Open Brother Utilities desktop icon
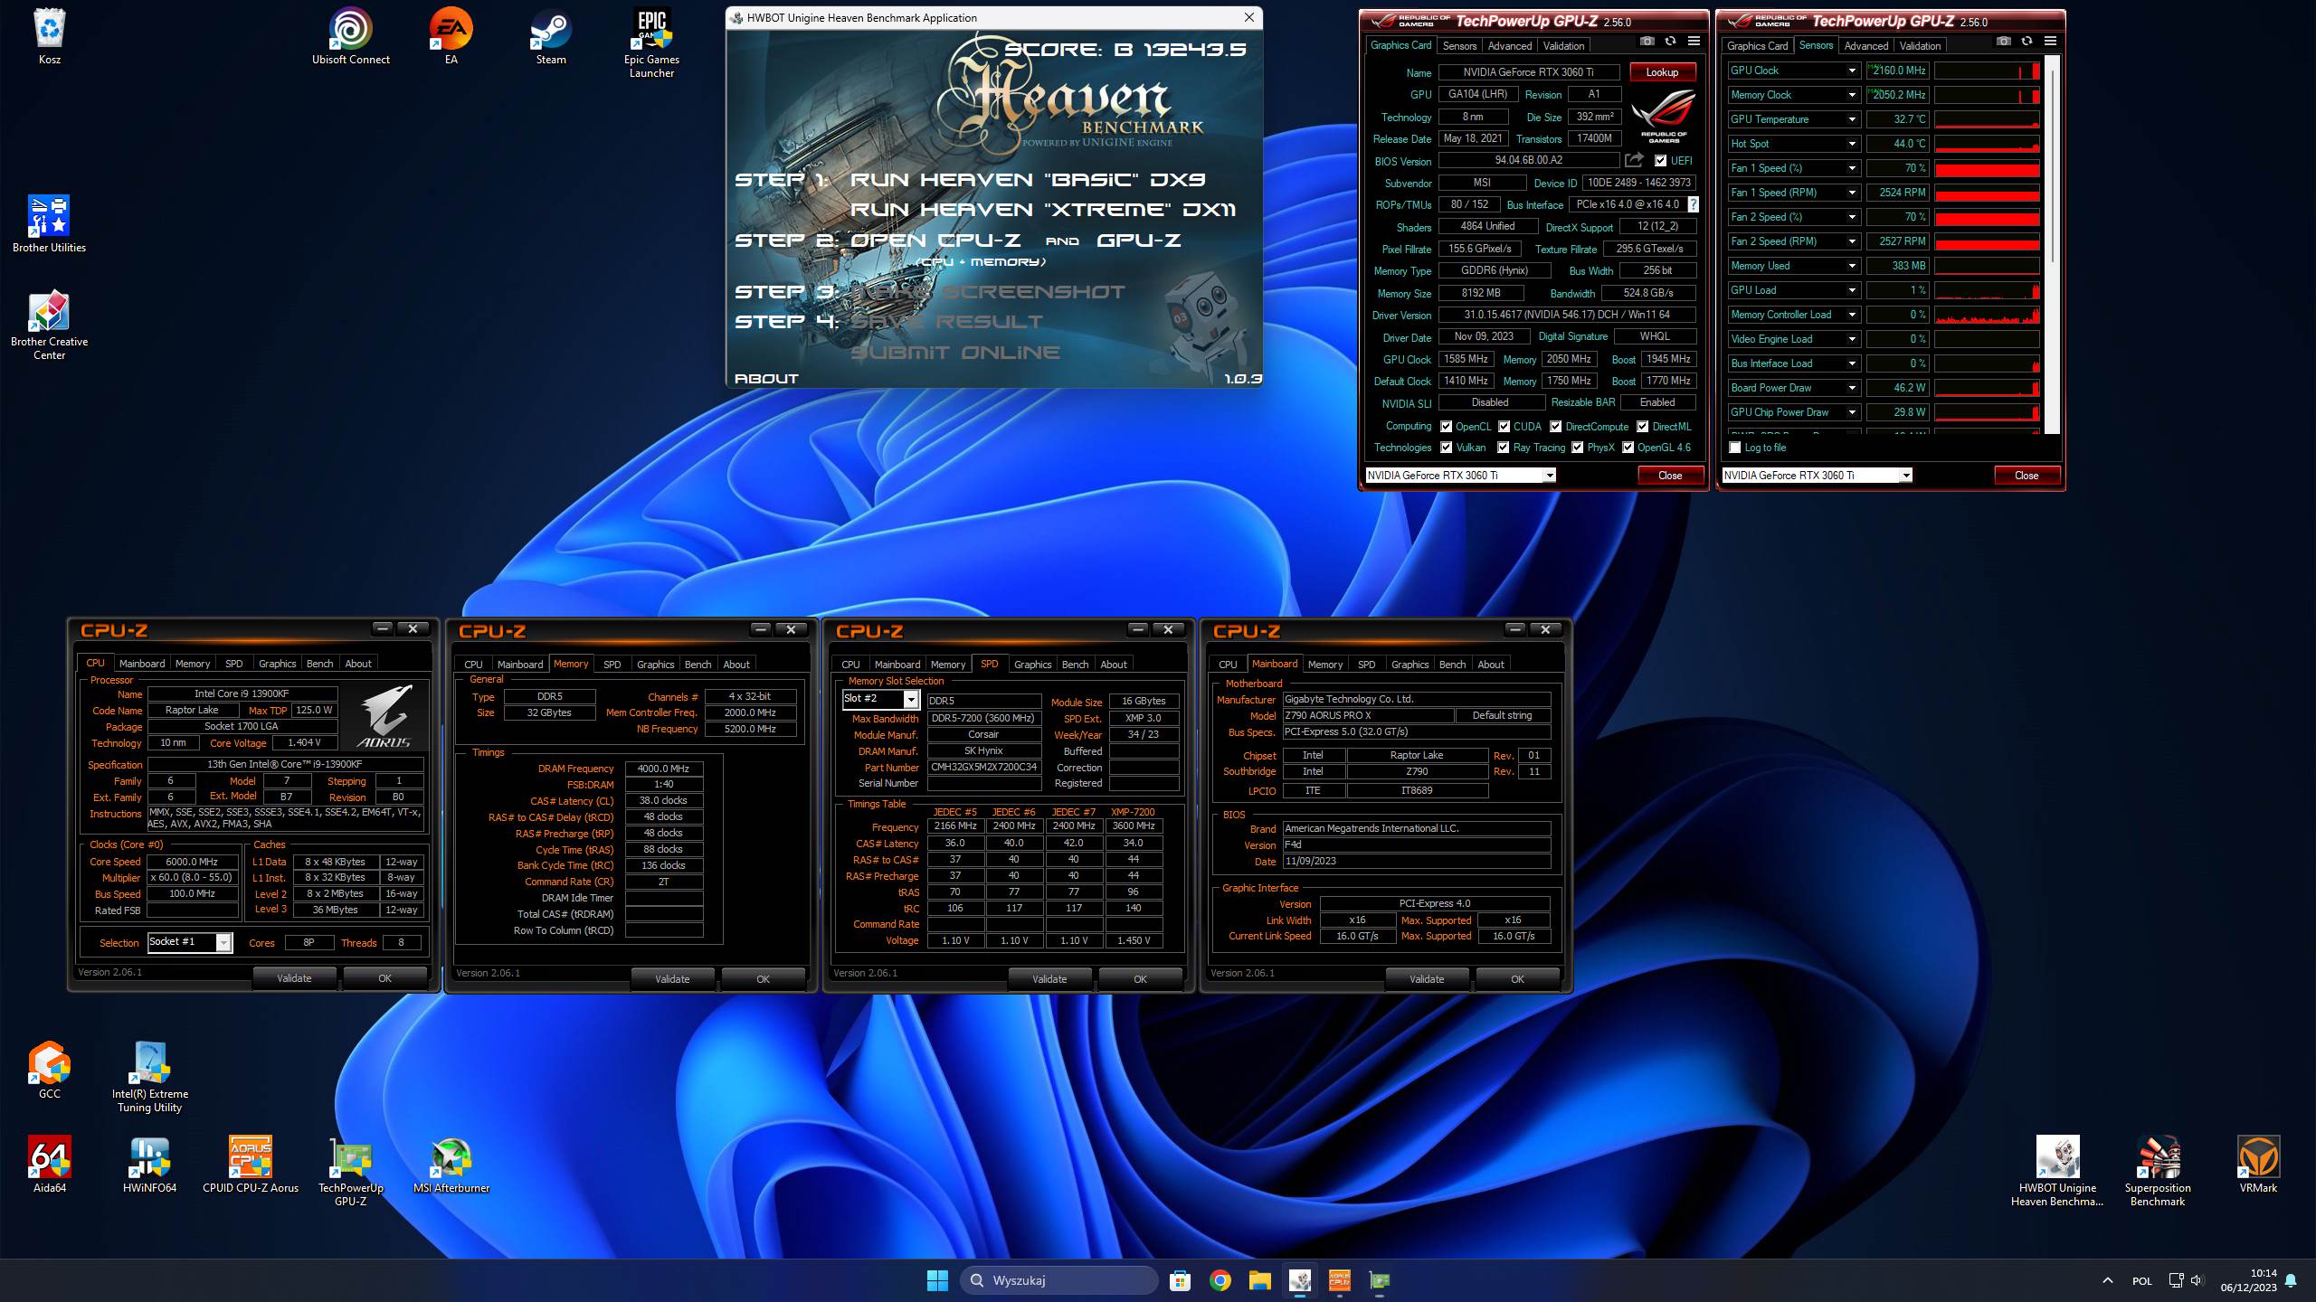The image size is (2316, 1302). pos(49,223)
